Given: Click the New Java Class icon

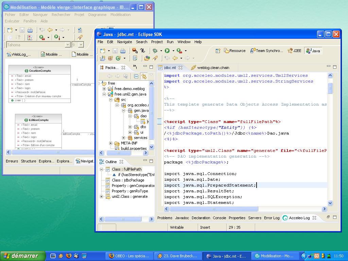Looking at the screenshot, I should 119,58.
